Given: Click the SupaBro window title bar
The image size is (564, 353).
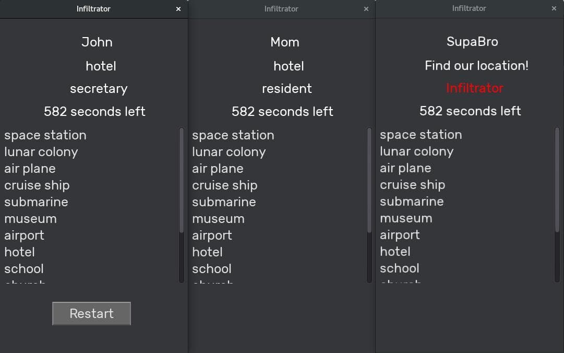Looking at the screenshot, I should click(469, 9).
